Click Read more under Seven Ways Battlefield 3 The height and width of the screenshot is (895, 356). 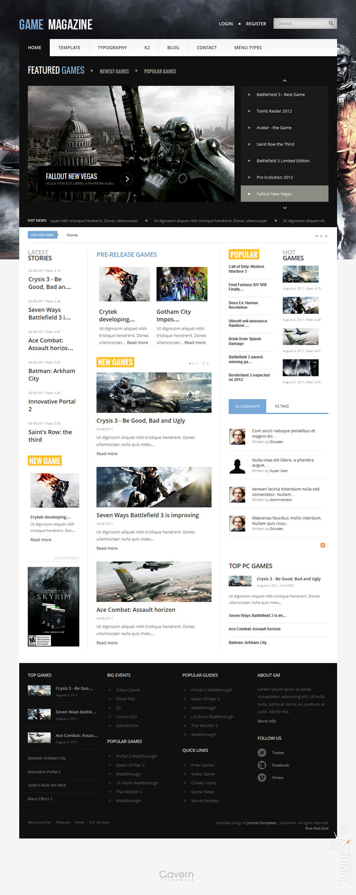pos(107,548)
